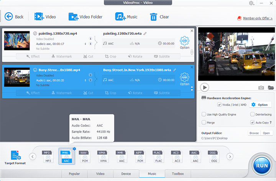Remove Busy.Stree...0x1080.mp4 from list
This screenshot has height=181, width=276.
click(192, 67)
